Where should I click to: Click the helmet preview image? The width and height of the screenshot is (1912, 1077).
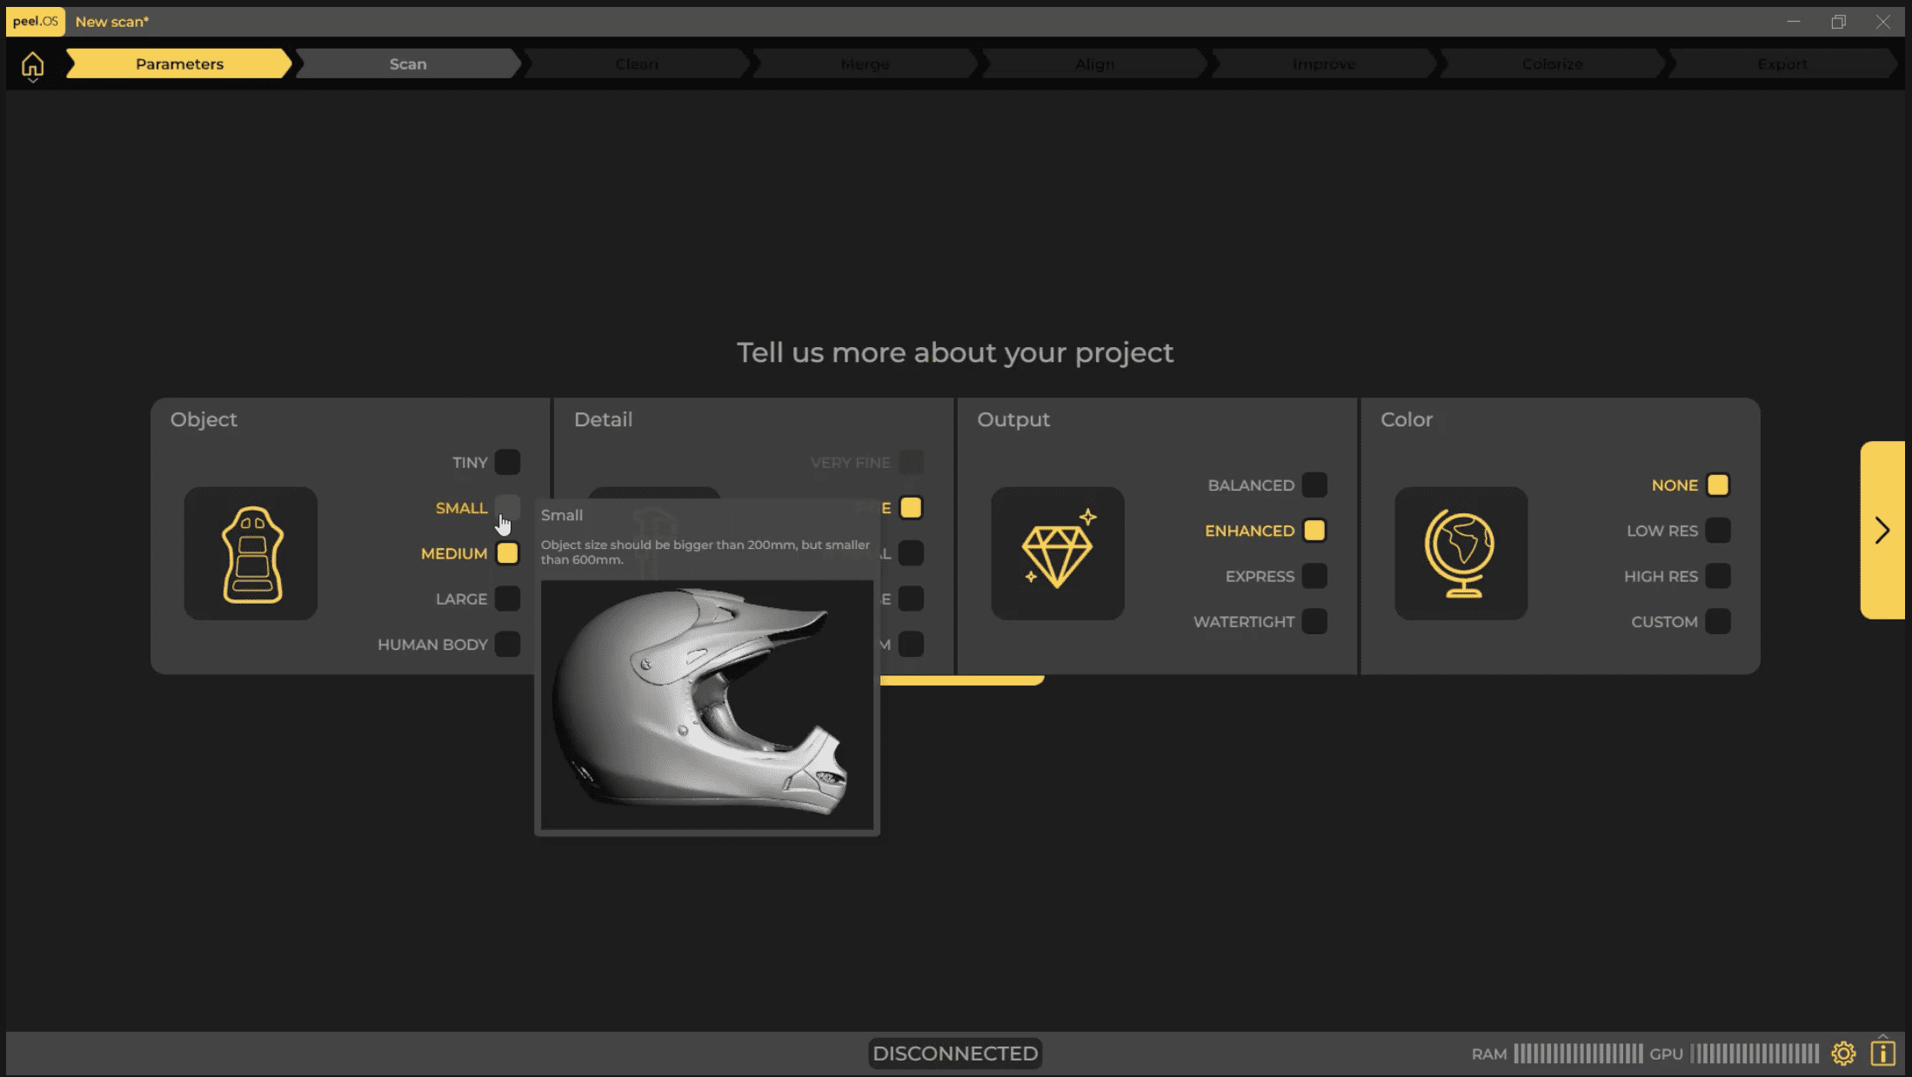(706, 705)
